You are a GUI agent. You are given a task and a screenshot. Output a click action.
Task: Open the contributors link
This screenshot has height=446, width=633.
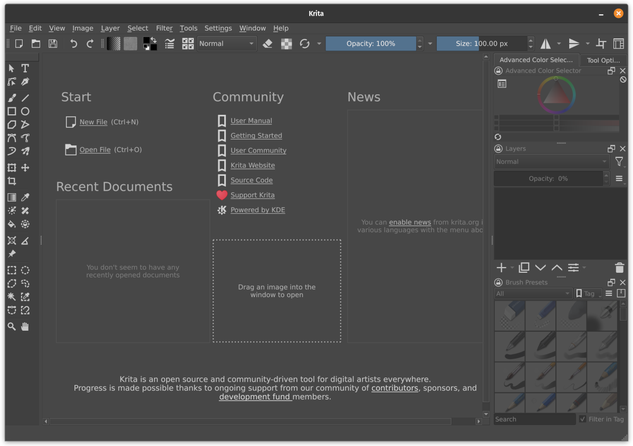coord(395,388)
